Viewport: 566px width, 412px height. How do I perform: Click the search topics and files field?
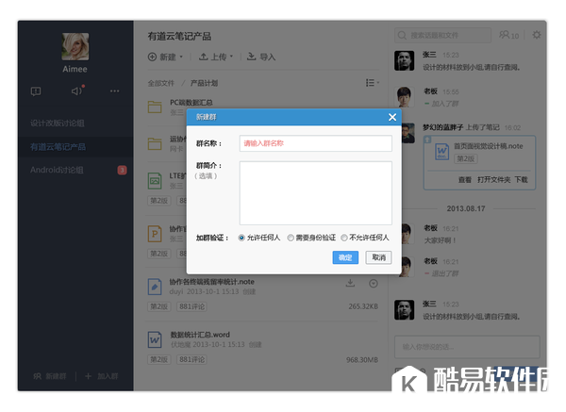pyautogui.click(x=442, y=36)
